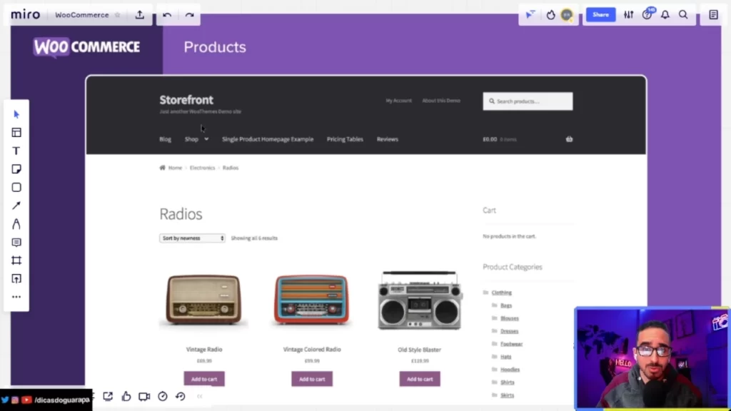The image size is (731, 411).
Task: Open the Upload tool in left toolbar
Action: point(16,279)
